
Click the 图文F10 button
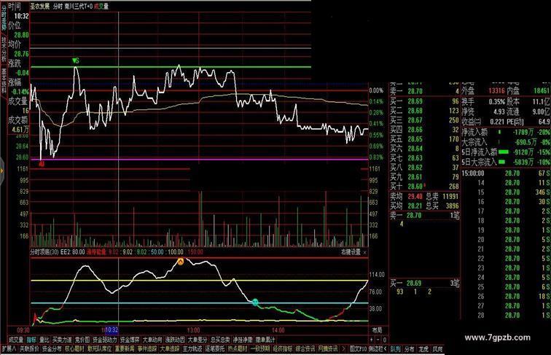click(x=358, y=349)
